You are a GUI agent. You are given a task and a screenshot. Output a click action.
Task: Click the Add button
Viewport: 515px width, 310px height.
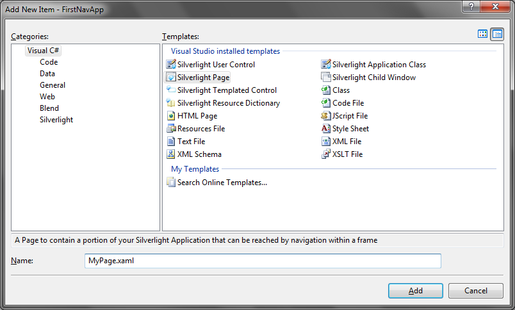pos(416,291)
